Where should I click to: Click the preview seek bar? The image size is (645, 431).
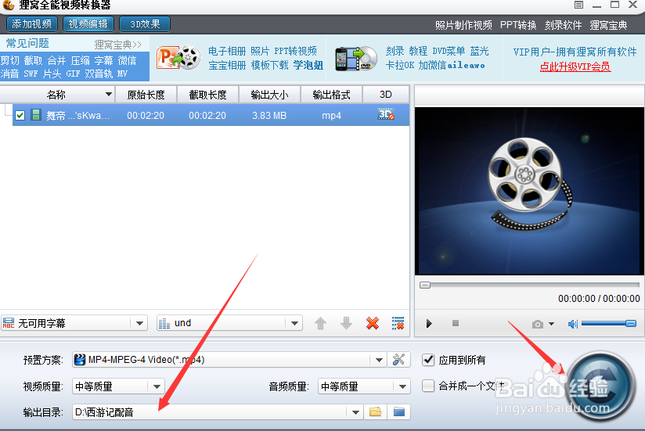529,285
